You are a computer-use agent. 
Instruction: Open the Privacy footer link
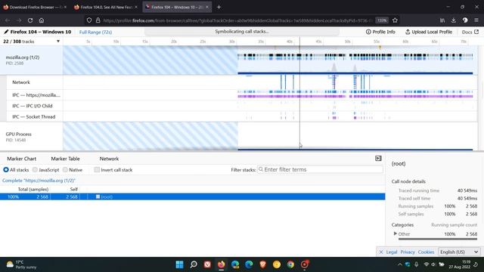pyautogui.click(x=408, y=252)
